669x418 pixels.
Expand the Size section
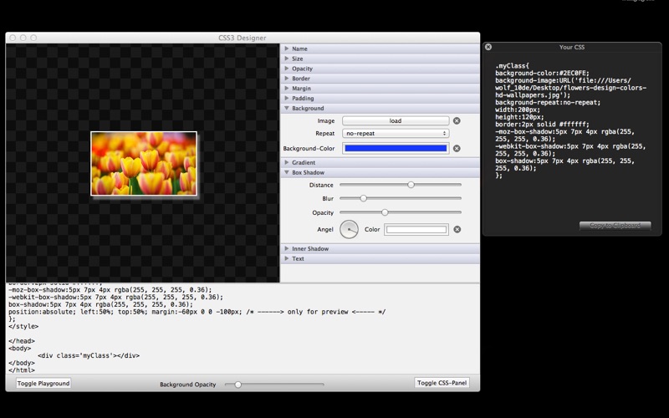pos(380,59)
